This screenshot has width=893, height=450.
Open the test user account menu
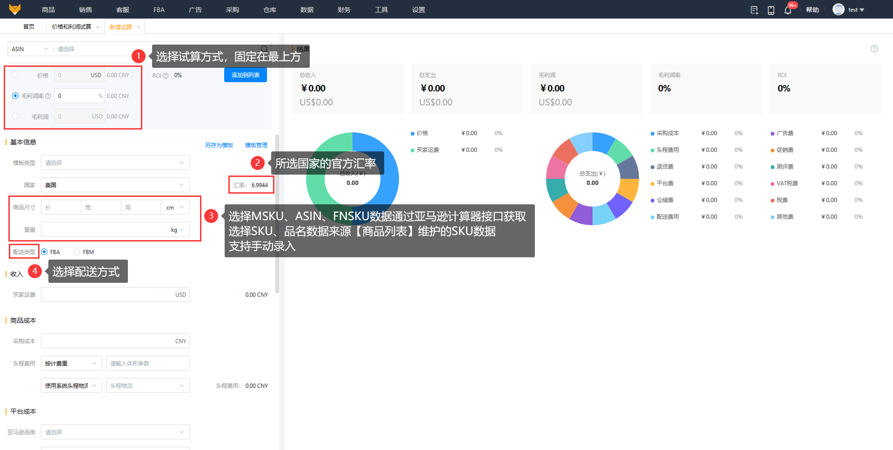point(856,10)
